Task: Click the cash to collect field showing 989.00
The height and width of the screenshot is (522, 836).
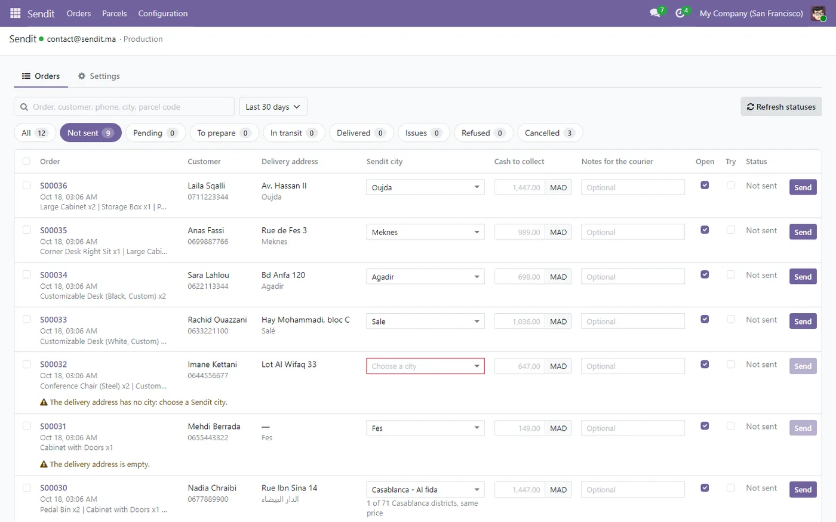Action: [x=520, y=232]
